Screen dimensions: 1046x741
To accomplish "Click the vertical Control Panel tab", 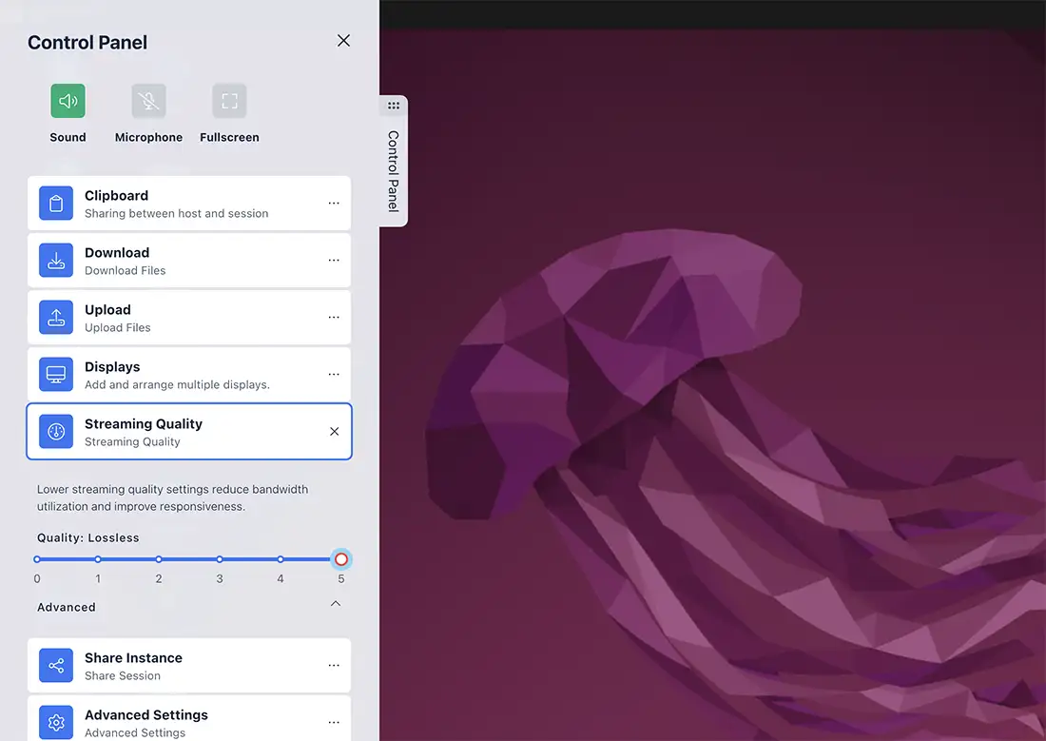I will (x=394, y=171).
